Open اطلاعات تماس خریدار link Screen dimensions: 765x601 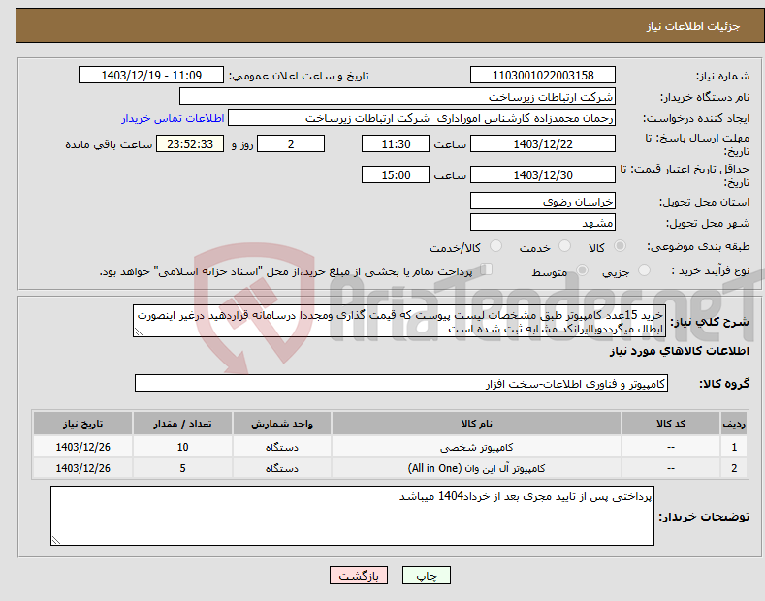pos(173,118)
